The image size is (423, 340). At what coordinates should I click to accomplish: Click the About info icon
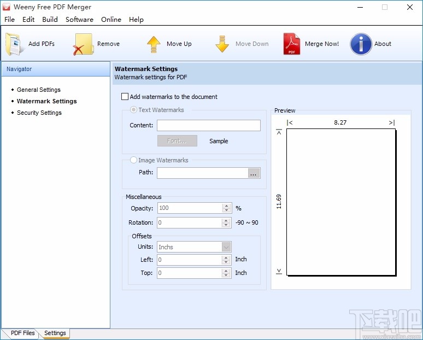click(361, 44)
